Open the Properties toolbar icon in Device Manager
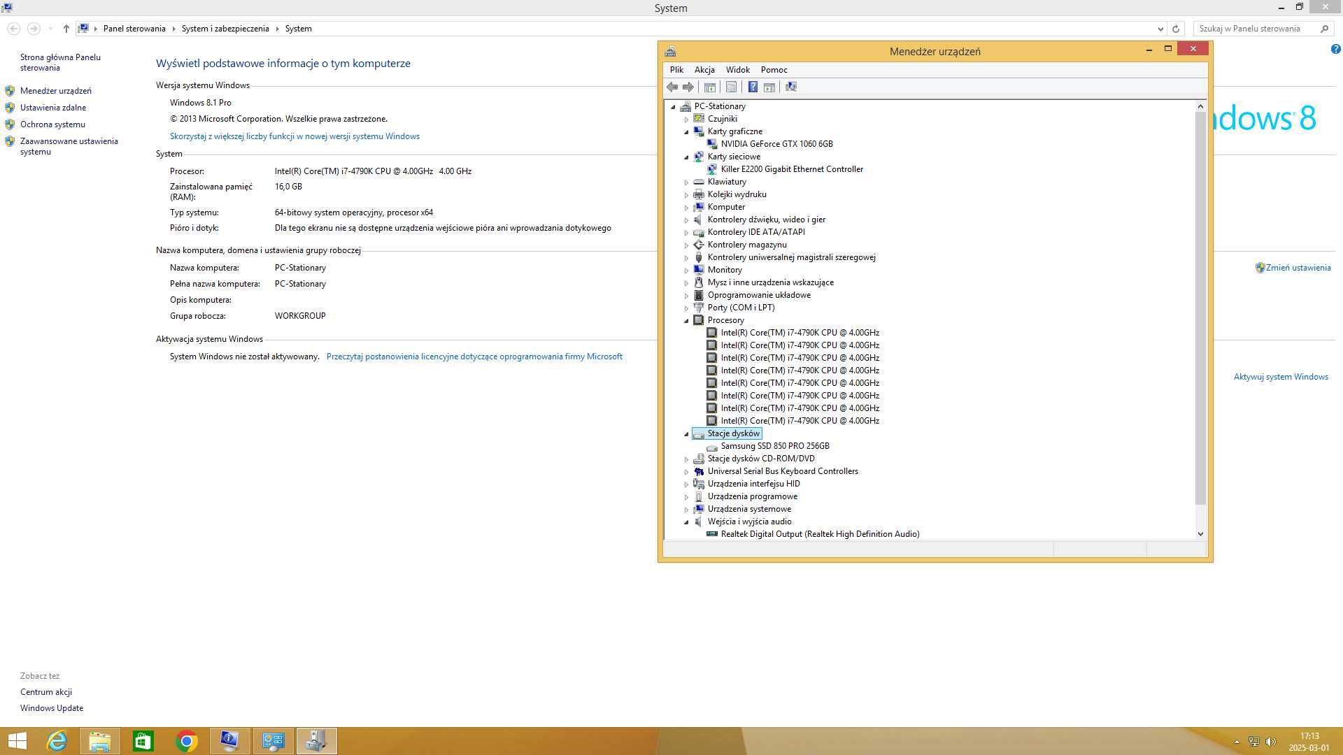 [x=731, y=87]
